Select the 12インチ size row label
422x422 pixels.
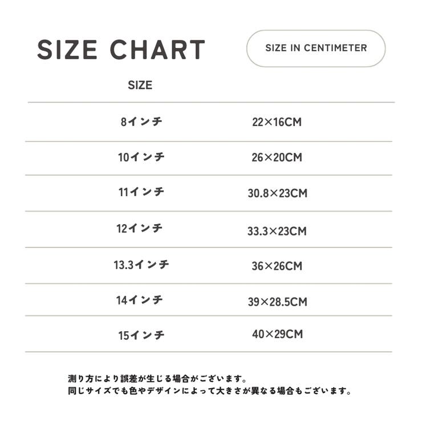(x=139, y=229)
